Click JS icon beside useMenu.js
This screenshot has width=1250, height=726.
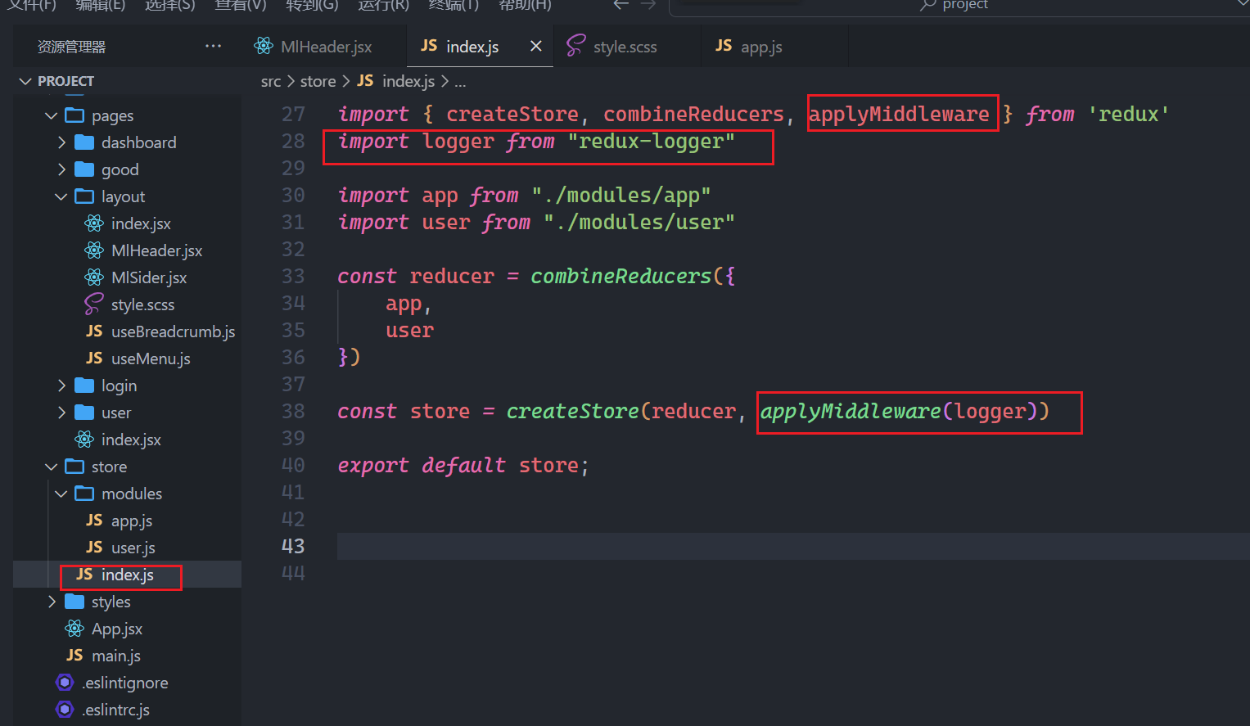[94, 358]
